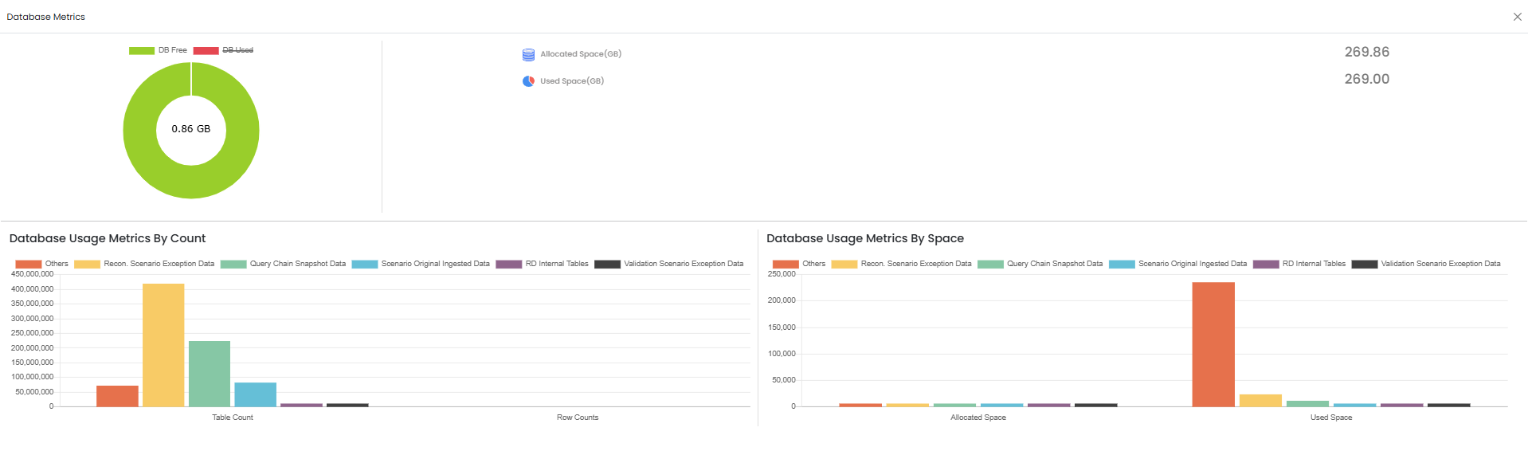Screen dimensions: 1528x451
Task: Toggle Validation Scenario Exception Data in Count chart
Action: [668, 264]
